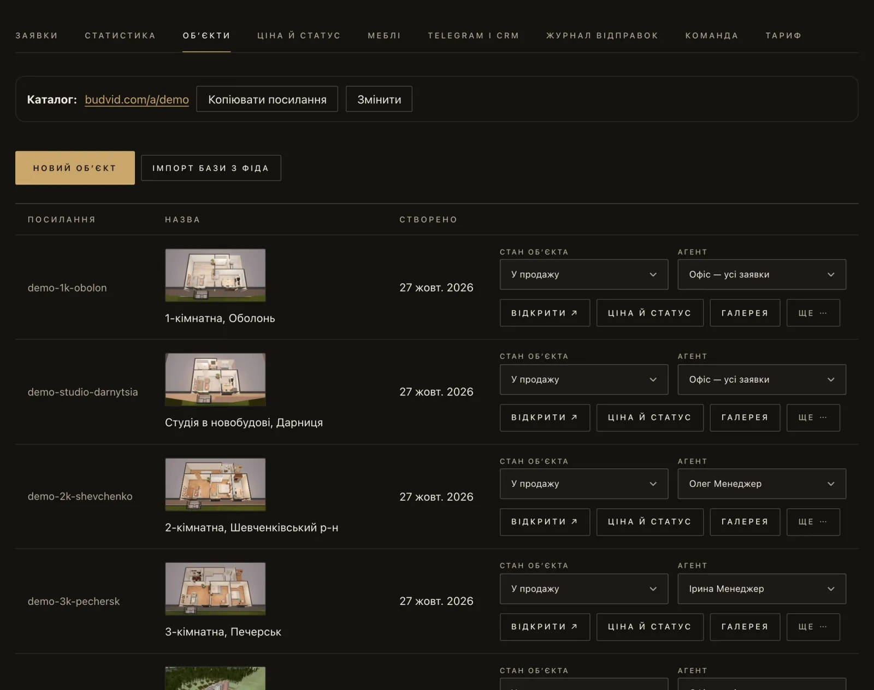The width and height of the screenshot is (874, 690).
Task: Open the demo-1k-obolon object in a new tab
Action: [x=545, y=313]
